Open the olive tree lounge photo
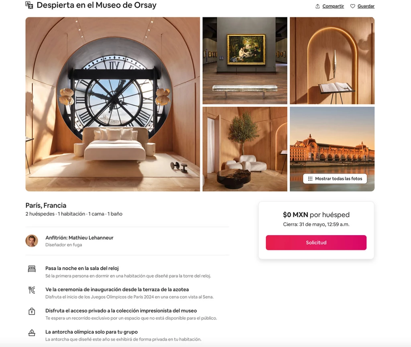411x347 pixels. (x=245, y=149)
